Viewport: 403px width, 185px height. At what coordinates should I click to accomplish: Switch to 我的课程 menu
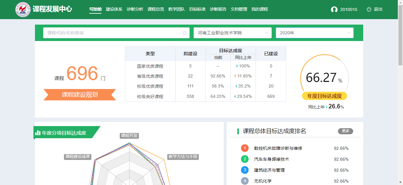point(260,9)
